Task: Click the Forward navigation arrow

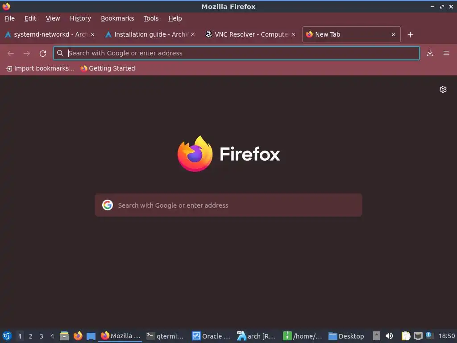Action: (x=27, y=53)
